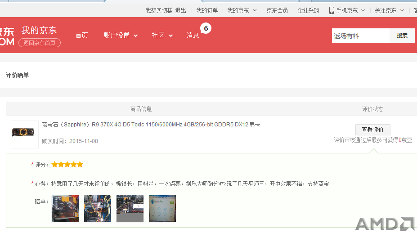This screenshot has width=417, height=233.
Task: Click the 退出 logout link
Action: click(180, 10)
